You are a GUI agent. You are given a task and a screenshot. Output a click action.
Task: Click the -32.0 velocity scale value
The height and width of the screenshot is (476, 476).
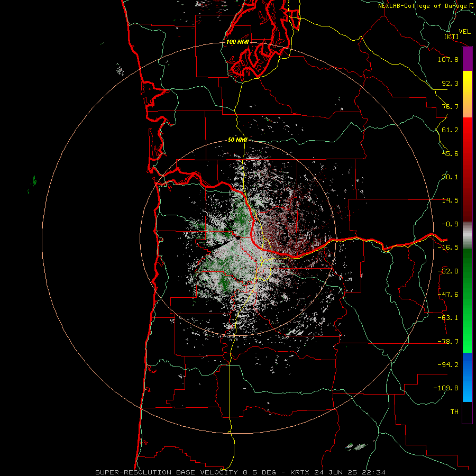coord(448,271)
